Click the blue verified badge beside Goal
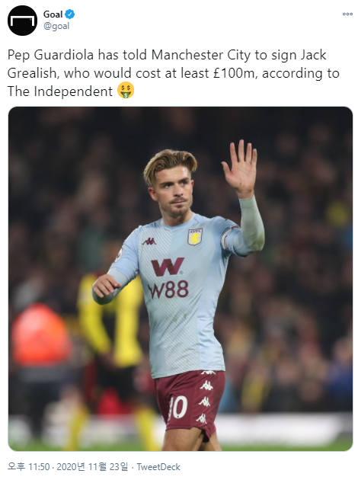 pos(70,14)
